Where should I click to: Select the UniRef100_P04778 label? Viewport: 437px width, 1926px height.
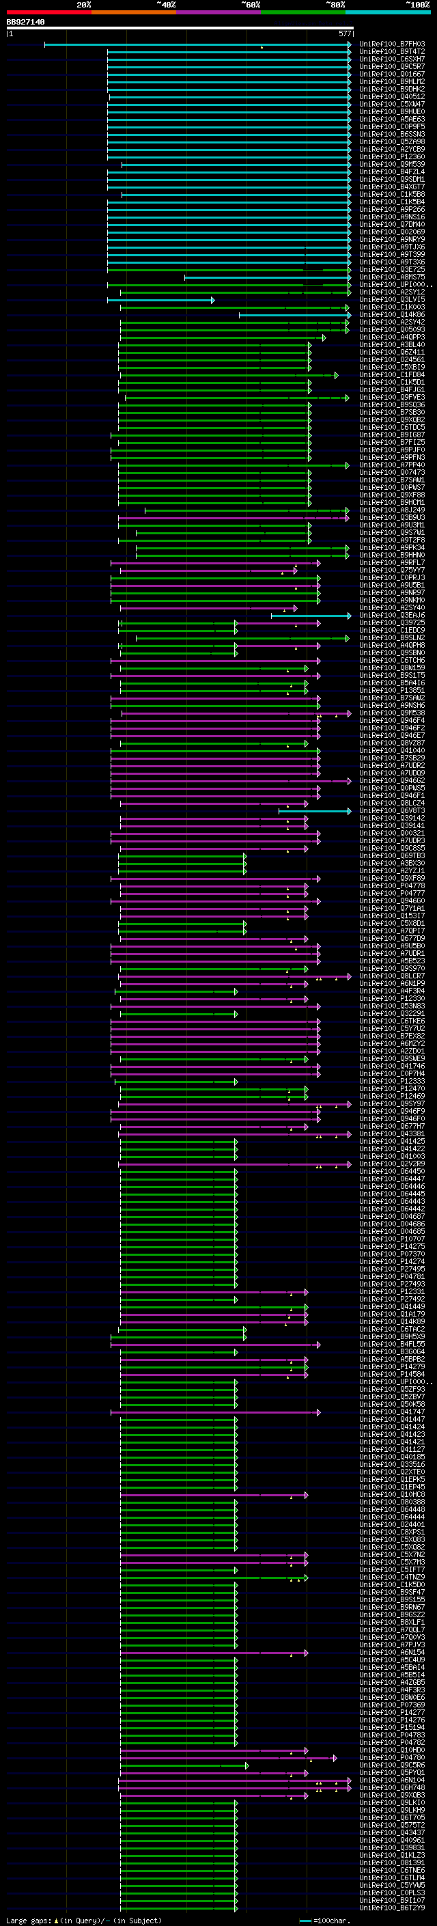391,885
